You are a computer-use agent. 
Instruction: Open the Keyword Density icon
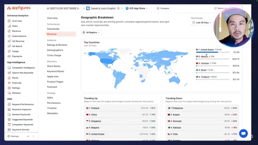pos(9,130)
